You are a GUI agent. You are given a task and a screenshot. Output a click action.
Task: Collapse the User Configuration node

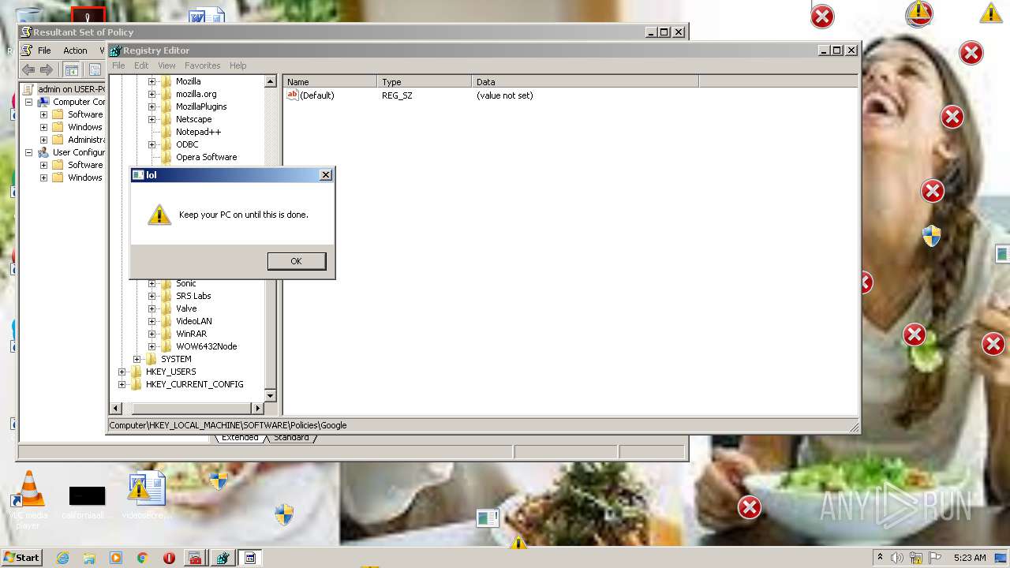pos(29,152)
